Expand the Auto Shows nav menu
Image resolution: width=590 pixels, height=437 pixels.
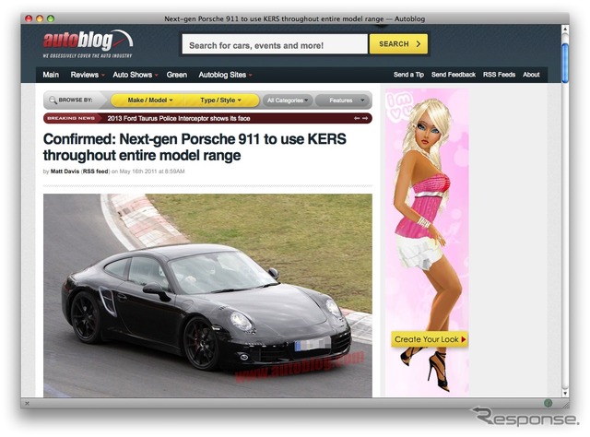click(136, 75)
